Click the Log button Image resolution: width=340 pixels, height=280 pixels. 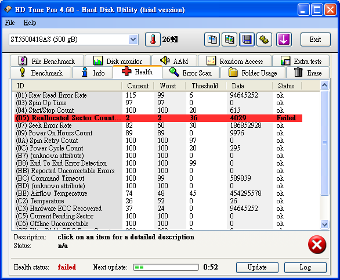[305, 267]
